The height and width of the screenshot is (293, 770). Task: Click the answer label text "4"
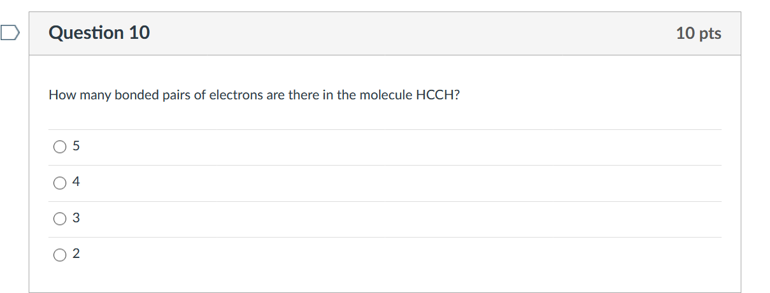pyautogui.click(x=76, y=182)
